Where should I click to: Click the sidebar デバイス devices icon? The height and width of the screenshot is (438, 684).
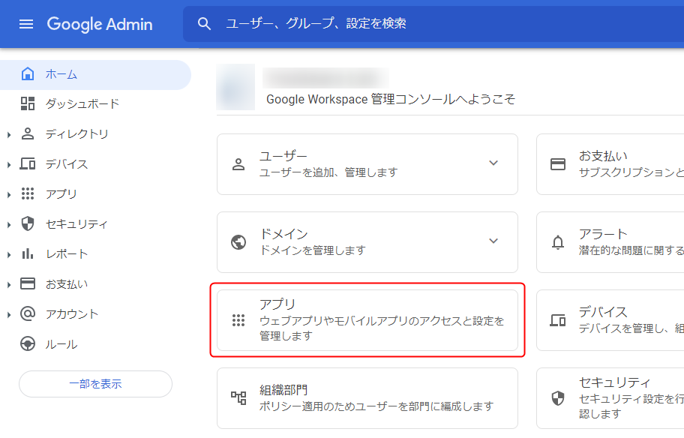coord(28,164)
